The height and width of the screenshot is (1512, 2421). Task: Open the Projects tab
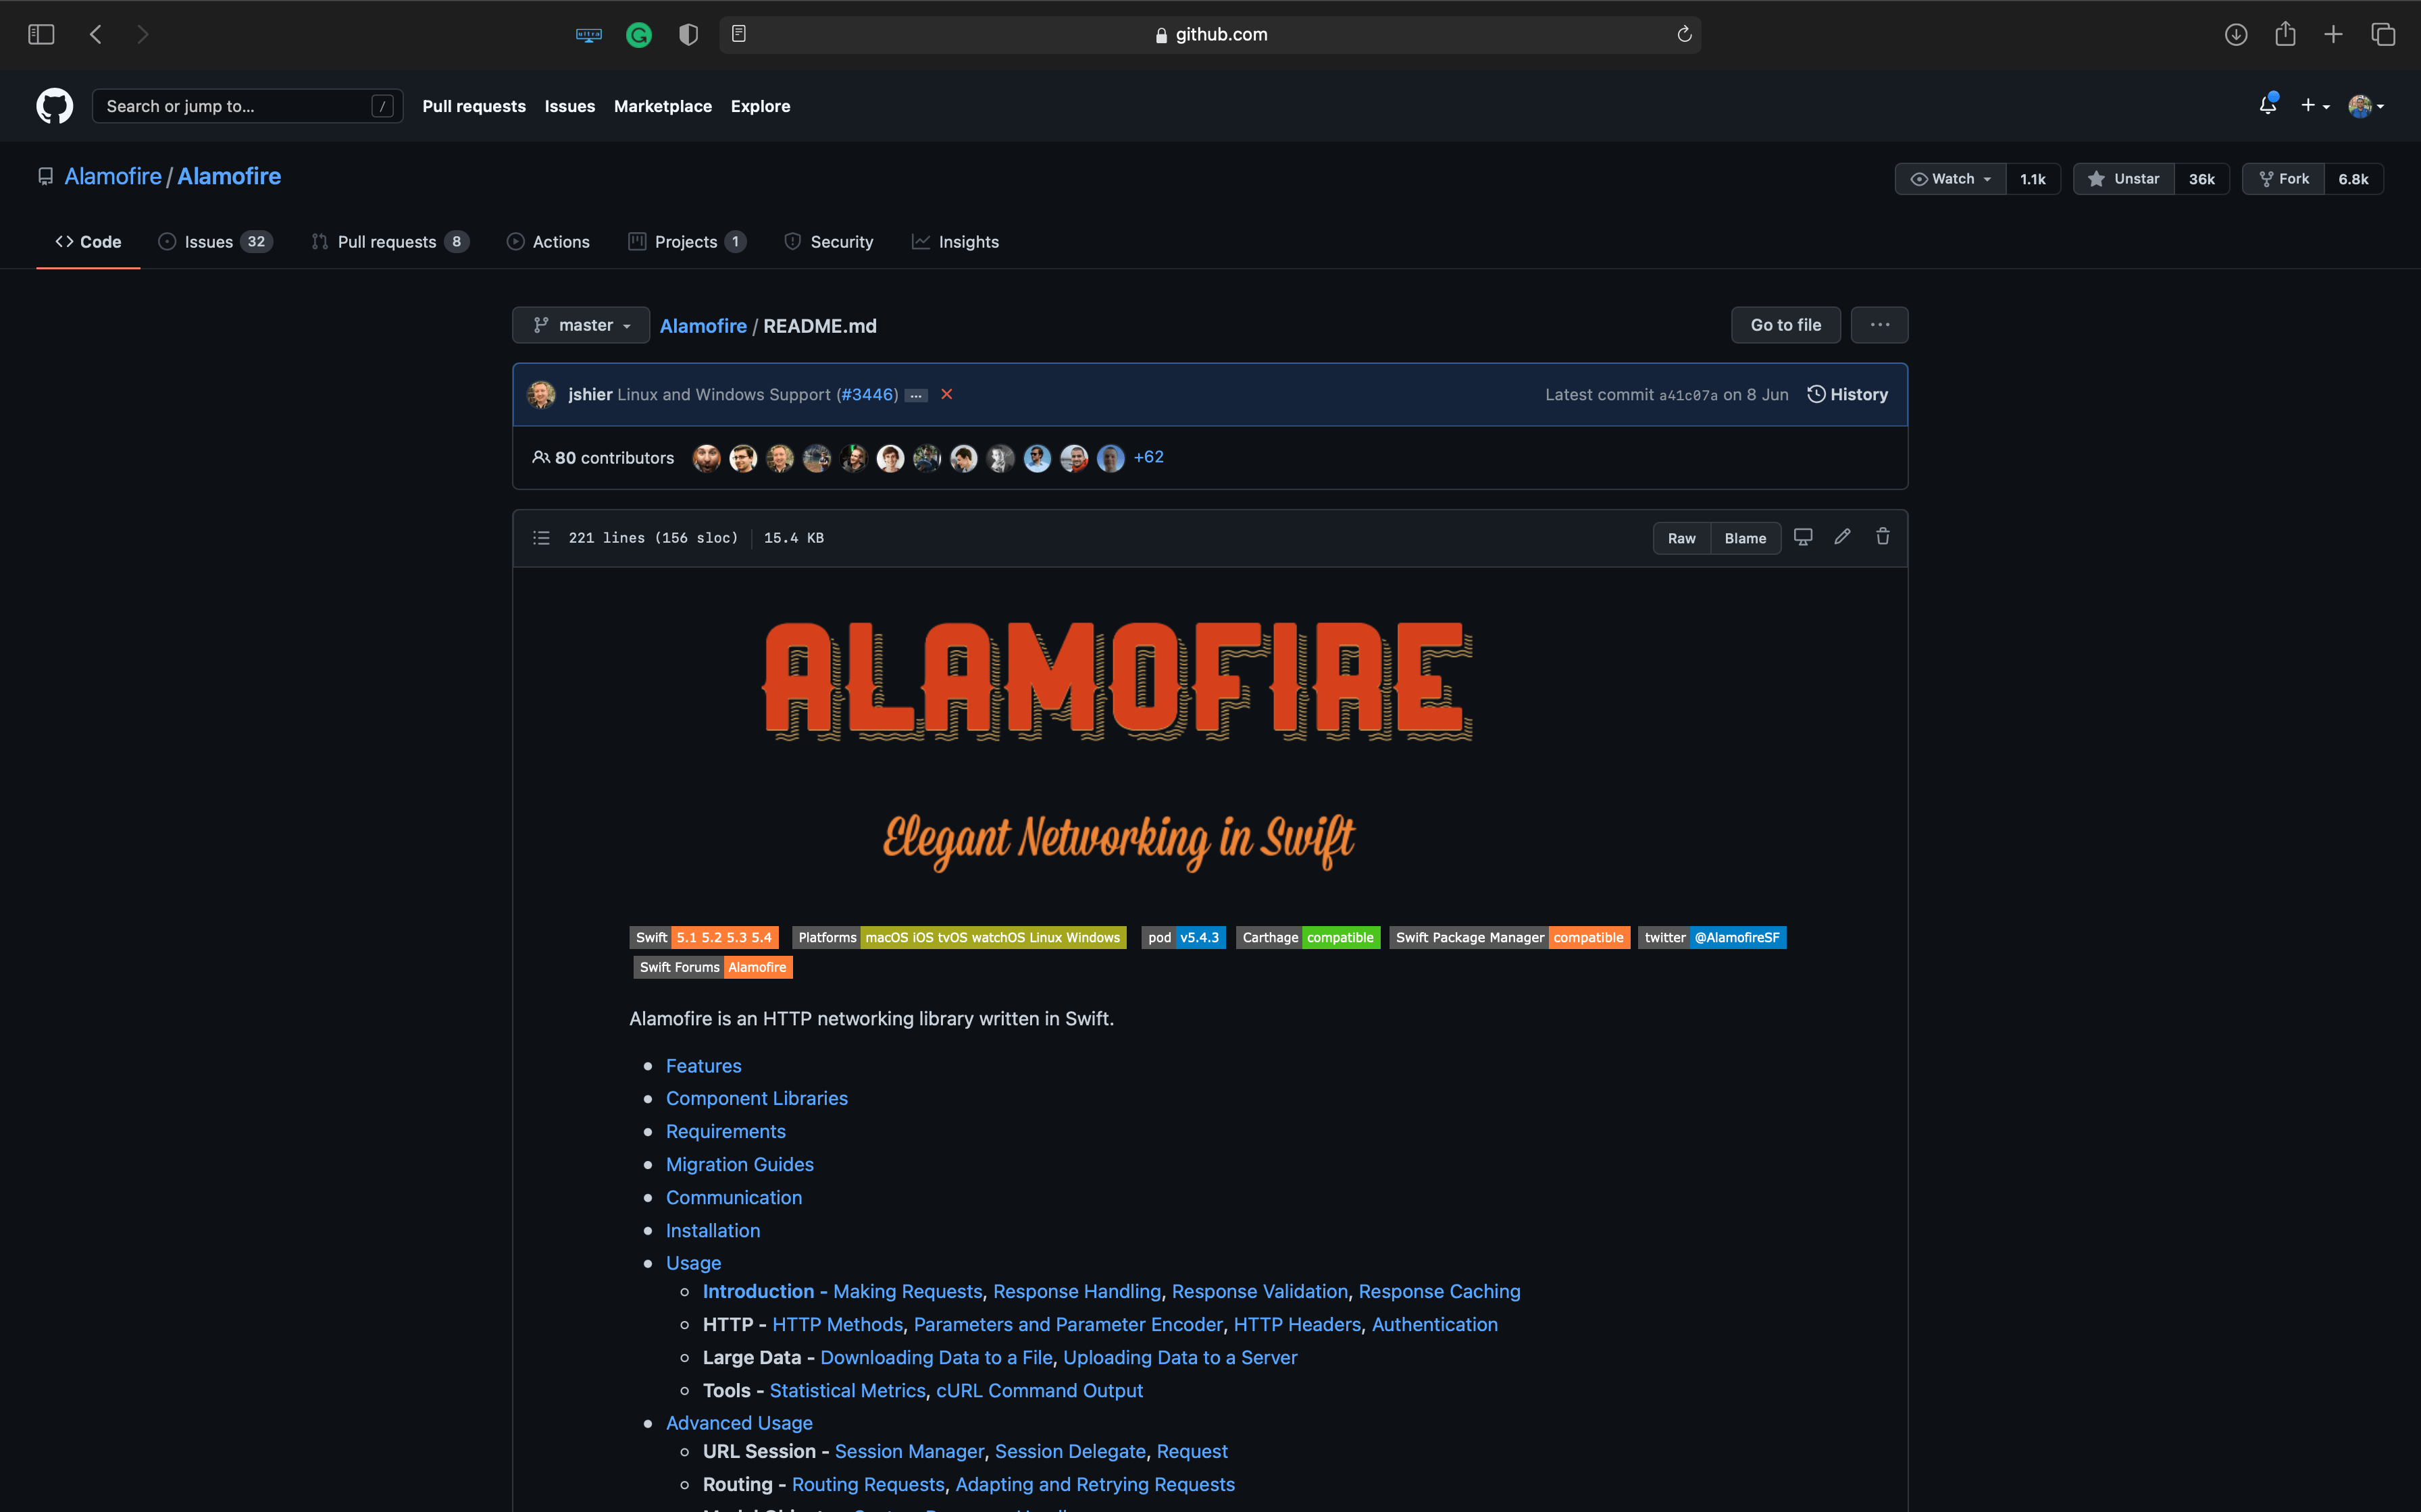tap(687, 242)
